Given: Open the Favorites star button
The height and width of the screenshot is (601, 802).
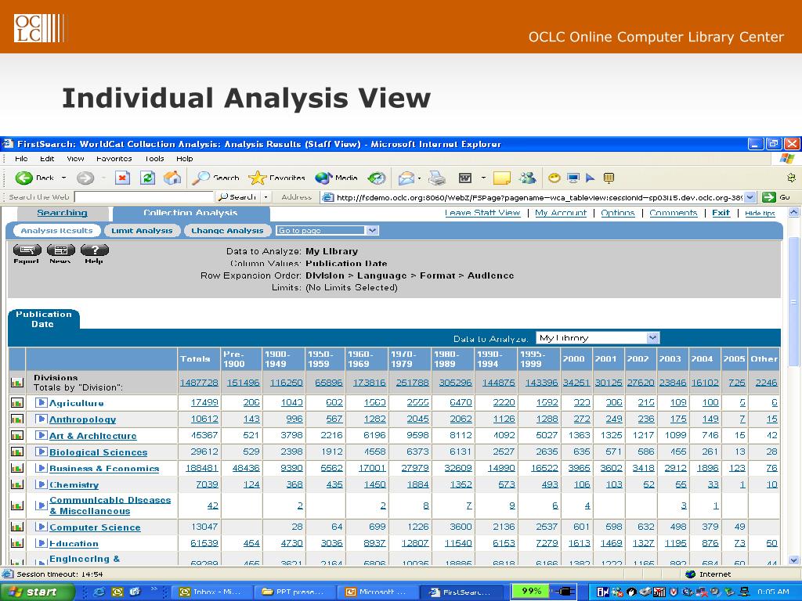Looking at the screenshot, I should coord(276,178).
